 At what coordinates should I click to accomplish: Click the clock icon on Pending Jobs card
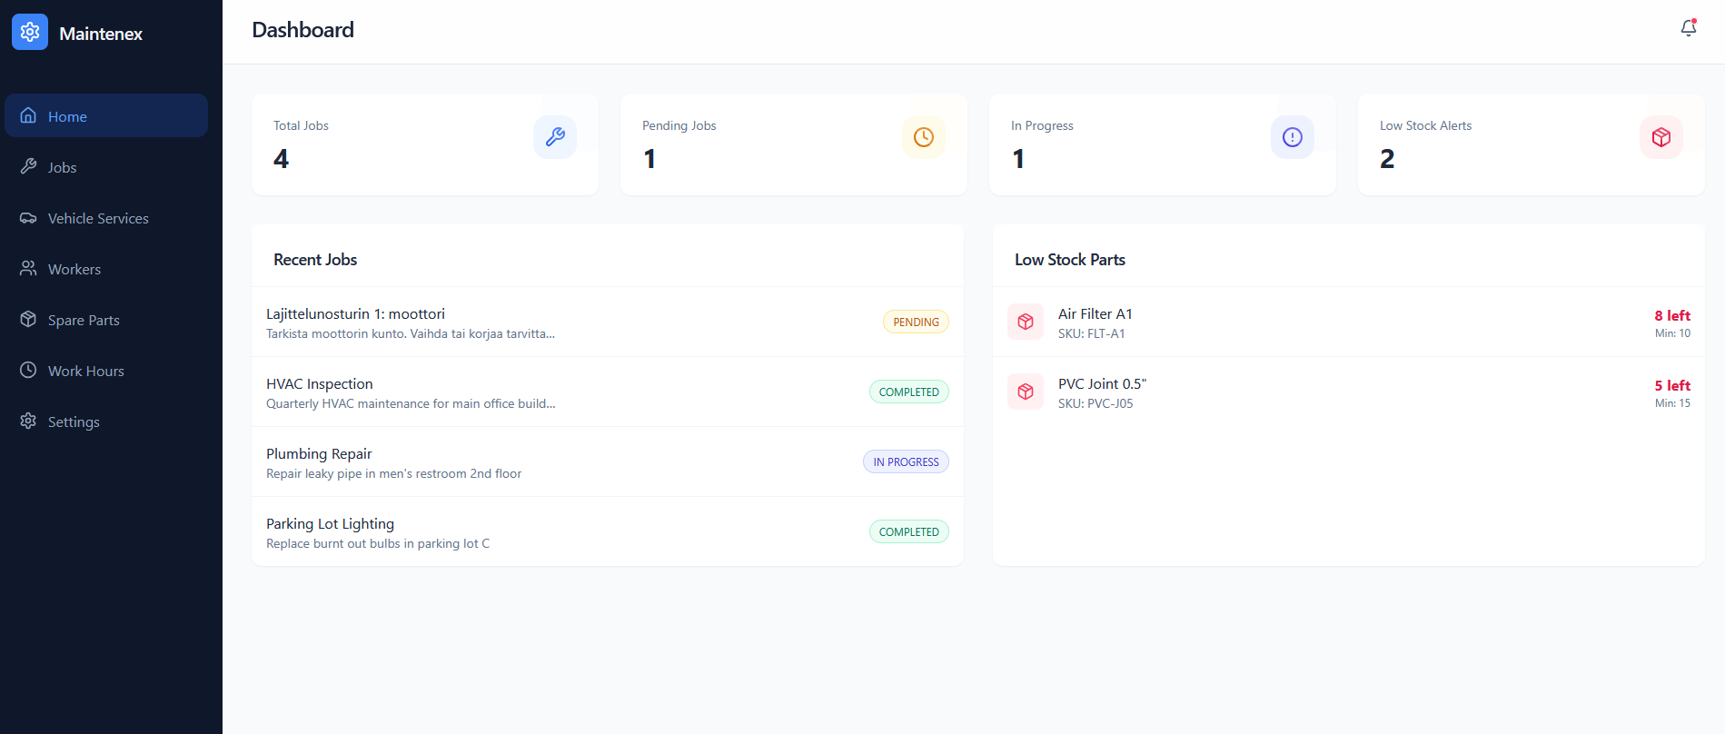923,137
